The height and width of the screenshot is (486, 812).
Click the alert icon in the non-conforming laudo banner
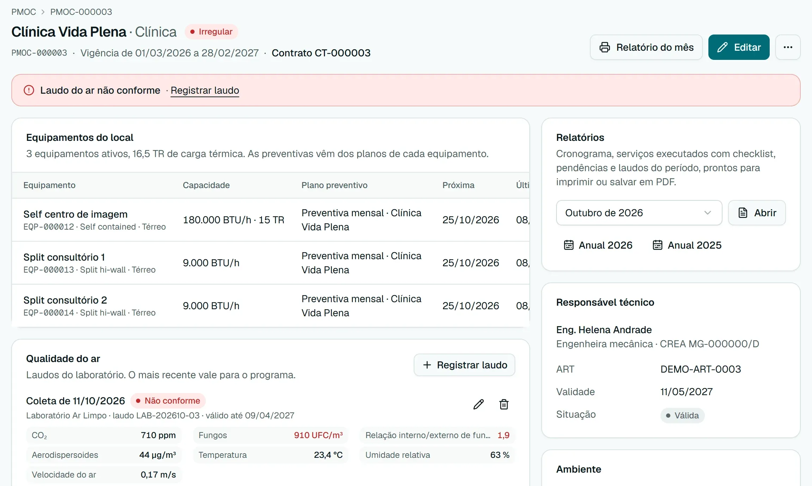coord(29,90)
